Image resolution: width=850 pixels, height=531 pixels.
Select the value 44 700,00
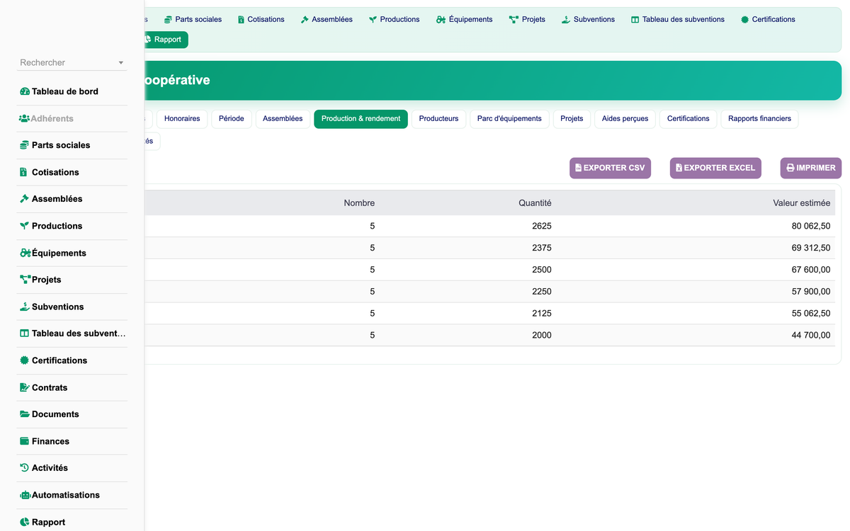pos(811,335)
